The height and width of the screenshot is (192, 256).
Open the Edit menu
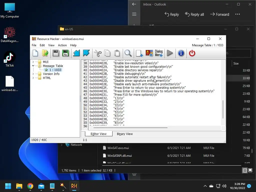pyautogui.click(x=42, y=45)
